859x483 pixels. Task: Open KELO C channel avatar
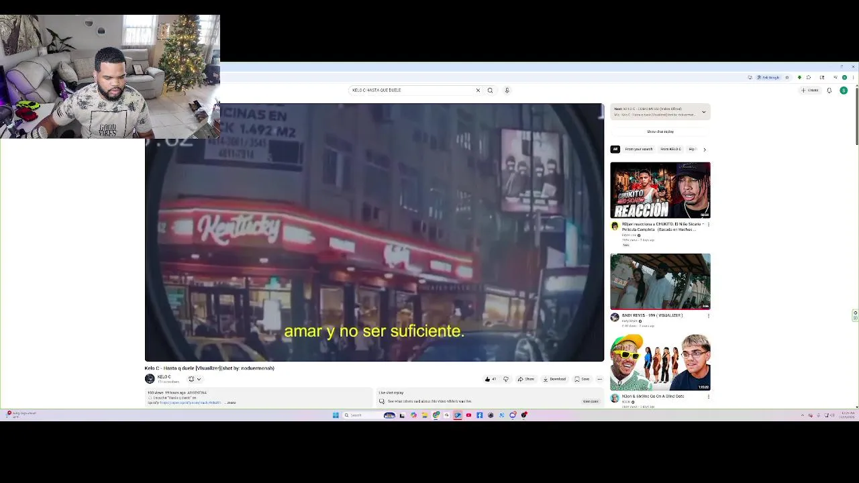click(150, 378)
